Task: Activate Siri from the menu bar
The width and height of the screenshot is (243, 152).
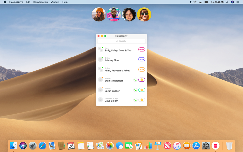Action: click(x=232, y=2)
